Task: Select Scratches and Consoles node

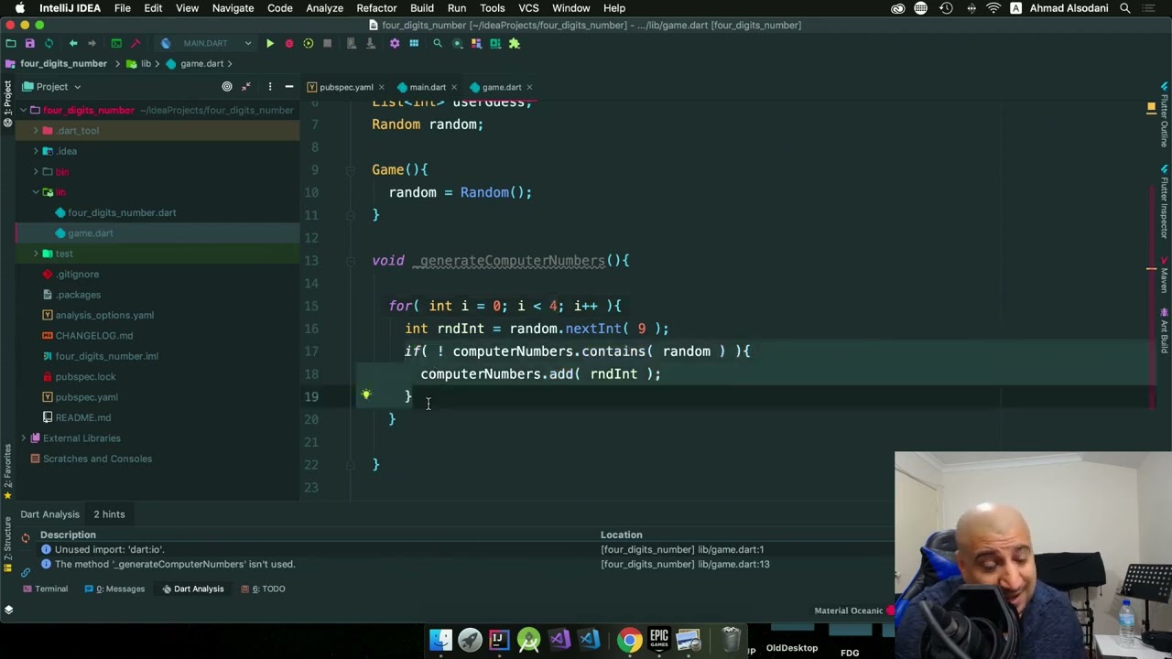Action: (x=97, y=459)
